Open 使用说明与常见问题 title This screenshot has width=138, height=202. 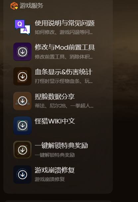[65, 23]
